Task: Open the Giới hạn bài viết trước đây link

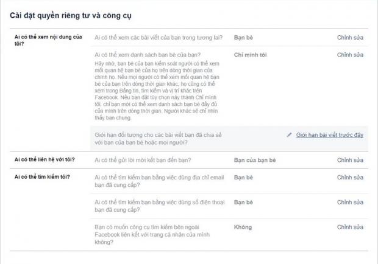Action: pyautogui.click(x=329, y=134)
